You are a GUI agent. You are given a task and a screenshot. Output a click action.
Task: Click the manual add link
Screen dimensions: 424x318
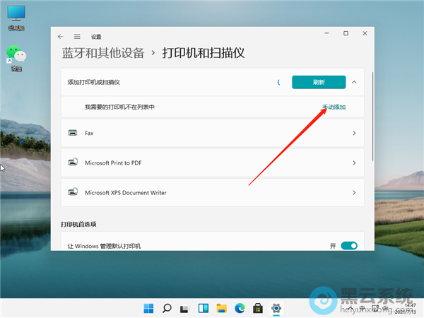pyautogui.click(x=334, y=107)
